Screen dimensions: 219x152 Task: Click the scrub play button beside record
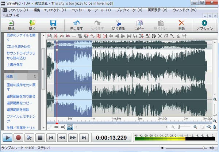29,138
